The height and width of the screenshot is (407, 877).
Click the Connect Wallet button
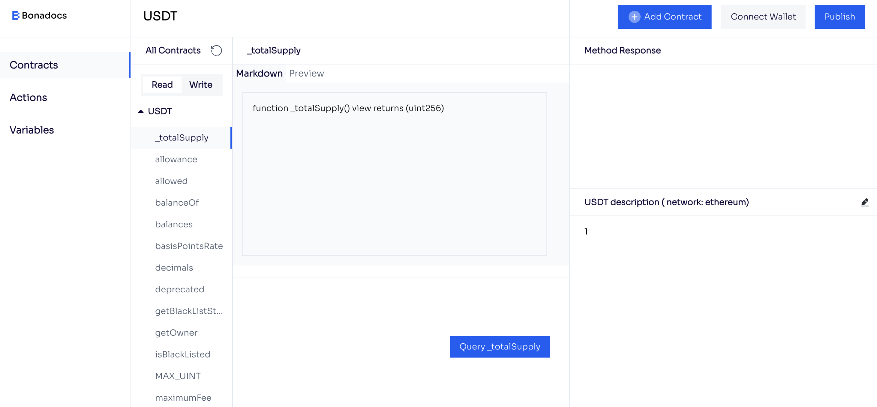[763, 17]
